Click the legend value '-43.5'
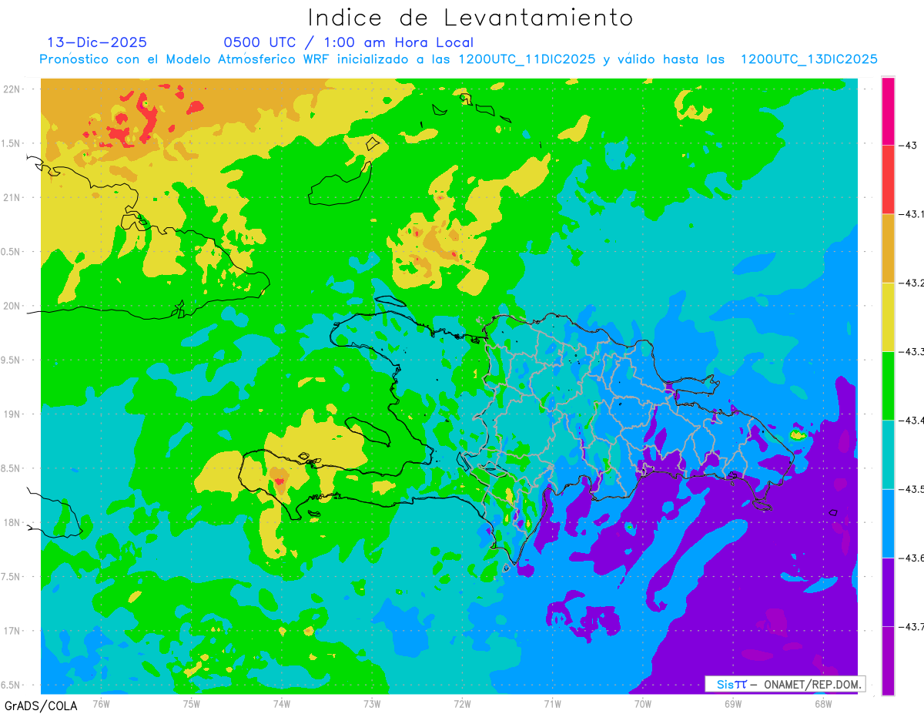This screenshot has width=924, height=714. pyautogui.click(x=911, y=488)
